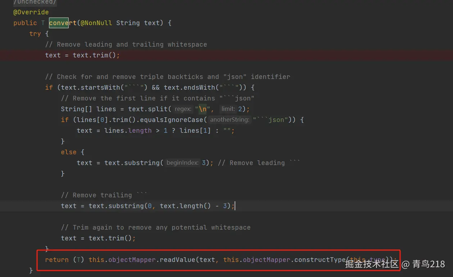The width and height of the screenshot is (453, 277).
Task: Click the 'String[] lines' declaration
Action: (89, 109)
